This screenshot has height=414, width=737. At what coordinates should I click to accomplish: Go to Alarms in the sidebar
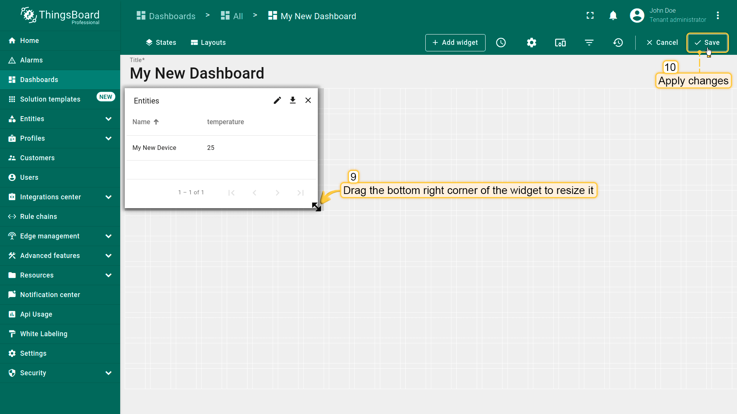[x=31, y=60]
